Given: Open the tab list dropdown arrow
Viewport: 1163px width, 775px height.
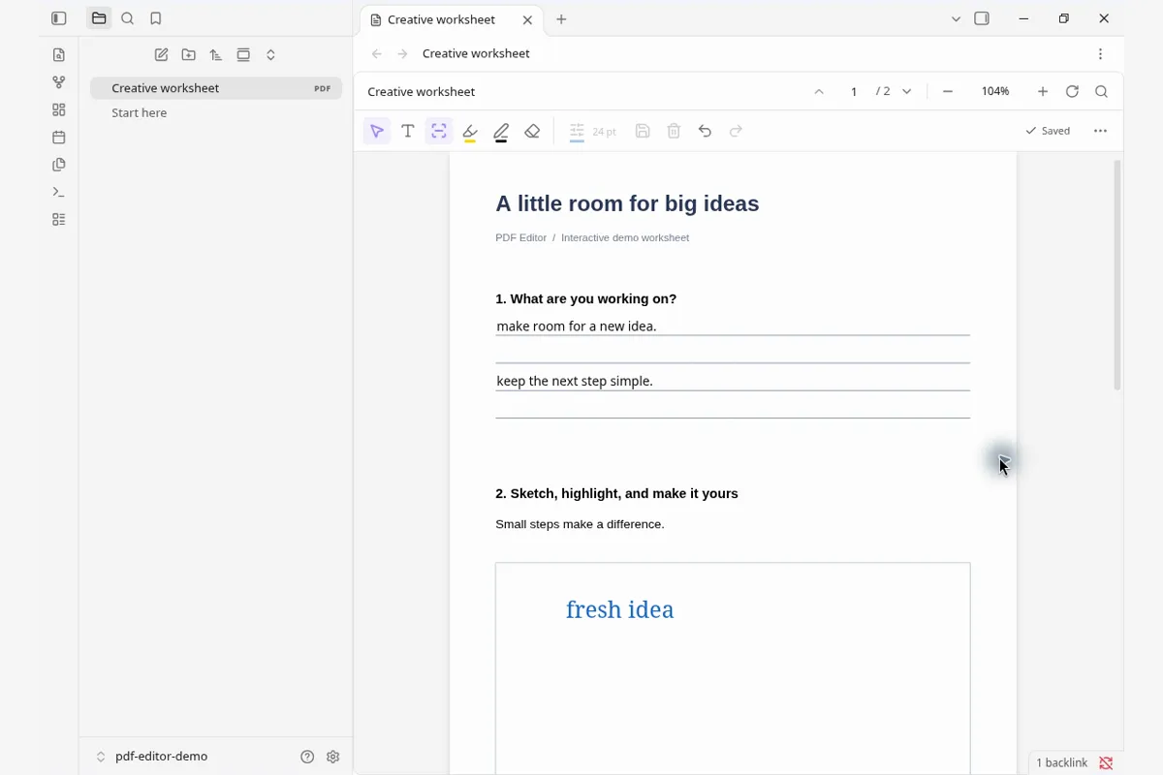Looking at the screenshot, I should [x=957, y=18].
